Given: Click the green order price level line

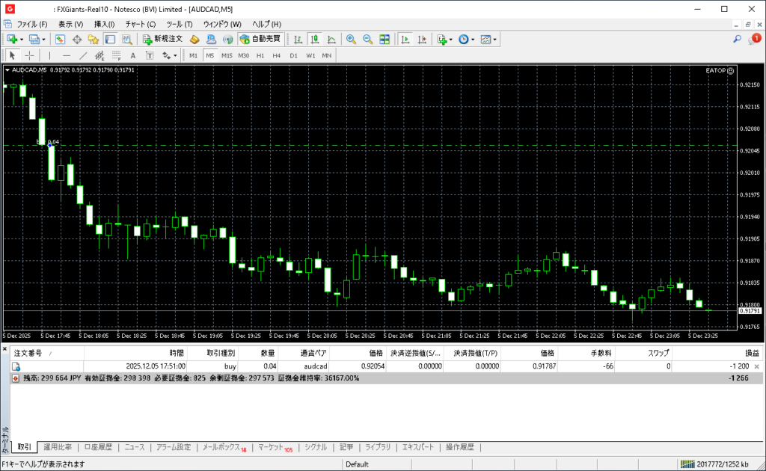Looking at the screenshot, I should [374, 145].
